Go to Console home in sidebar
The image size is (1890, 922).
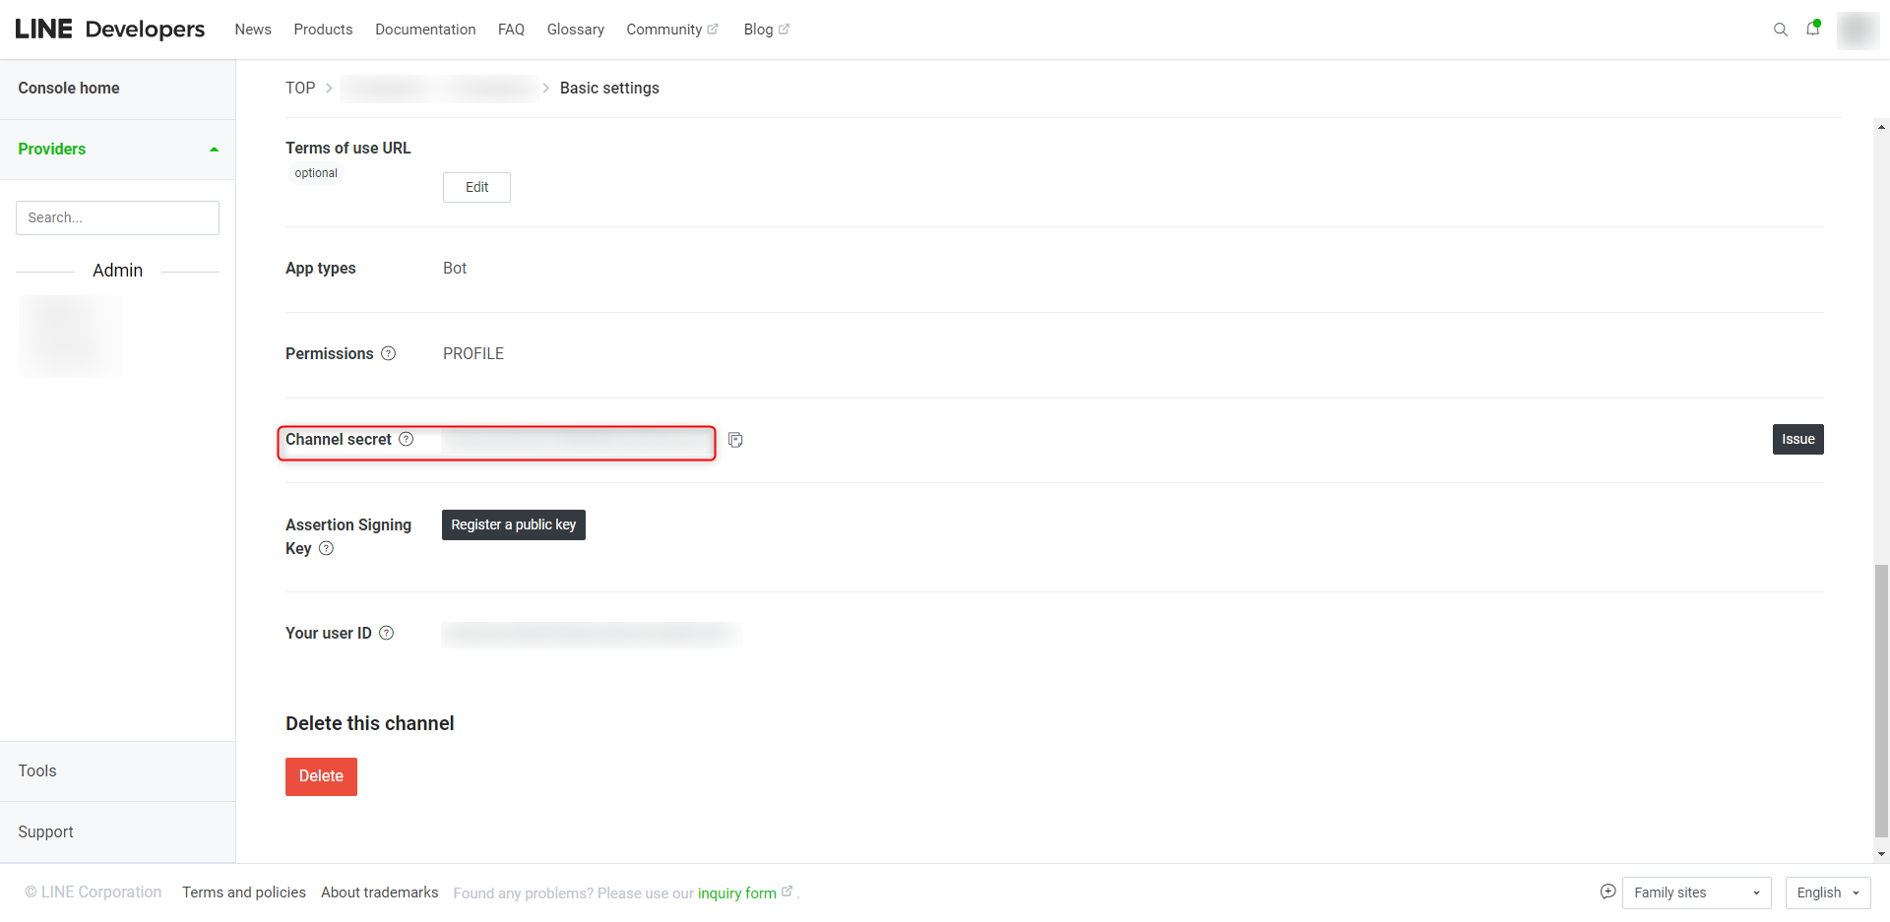tap(117, 89)
